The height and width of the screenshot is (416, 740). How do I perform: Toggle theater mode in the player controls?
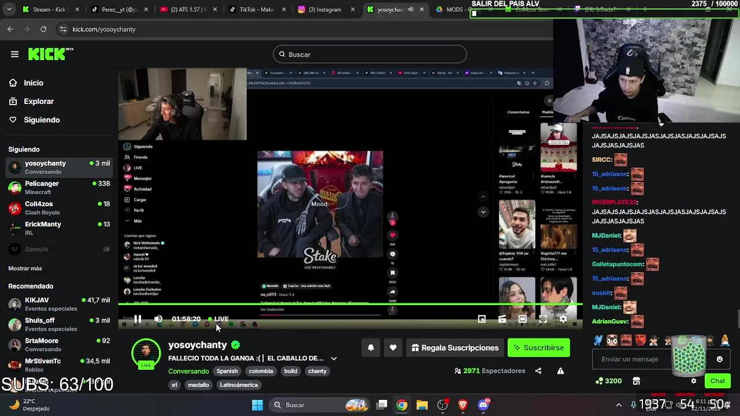coord(523,319)
